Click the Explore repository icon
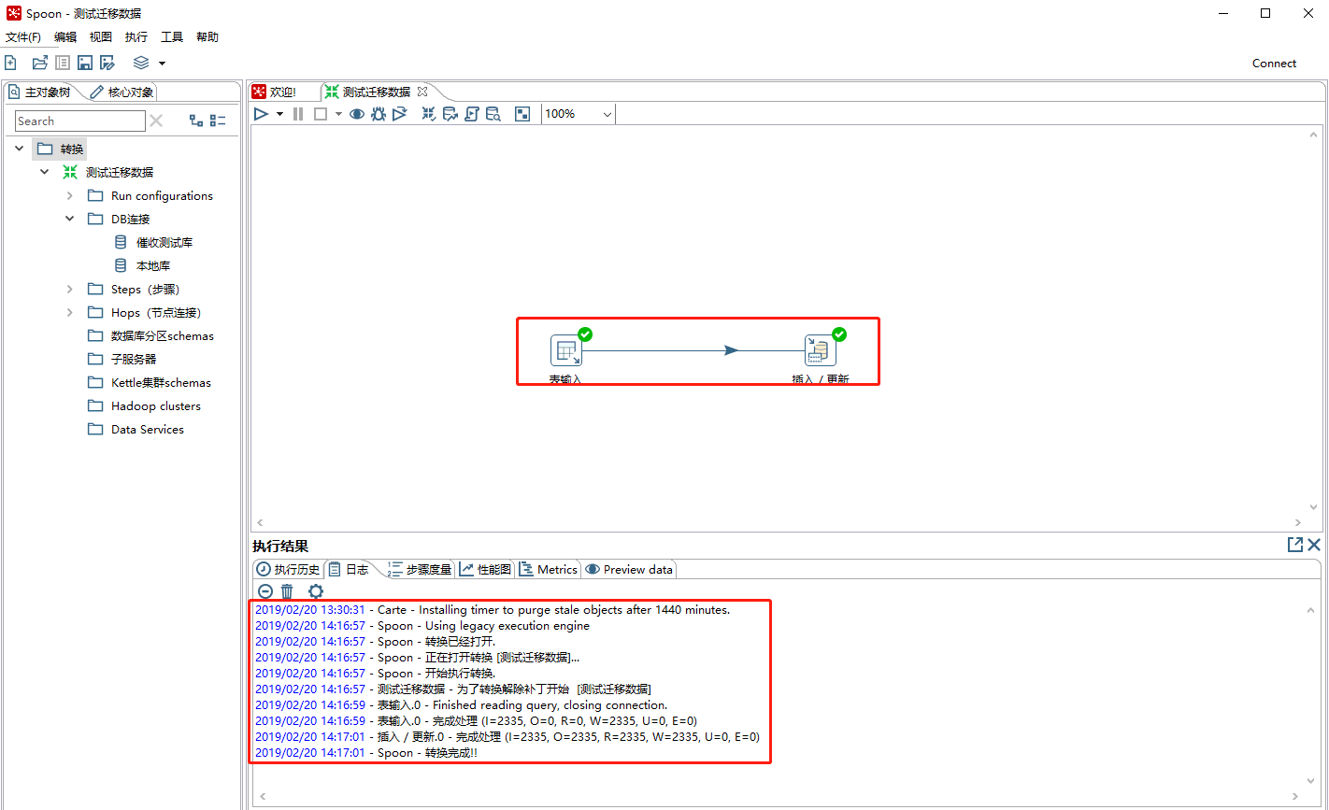The width and height of the screenshot is (1329, 810). coord(63,63)
